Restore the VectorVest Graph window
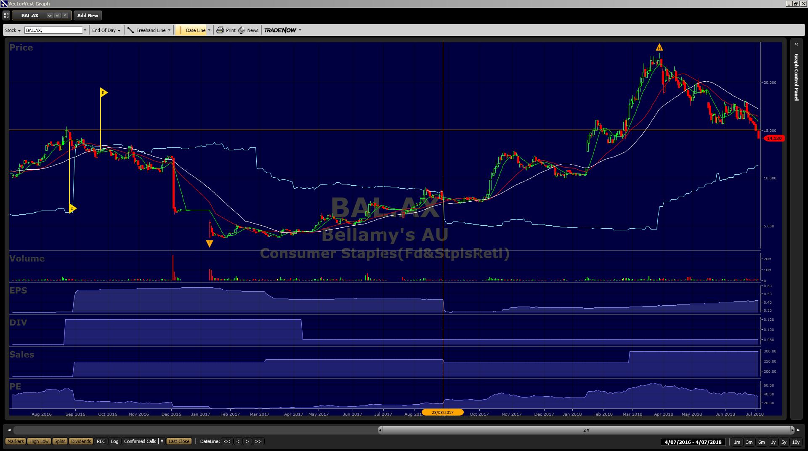808x451 pixels. (796, 3)
